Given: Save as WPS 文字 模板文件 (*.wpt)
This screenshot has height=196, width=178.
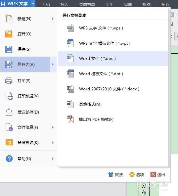Looking at the screenshot, I should tap(113, 43).
